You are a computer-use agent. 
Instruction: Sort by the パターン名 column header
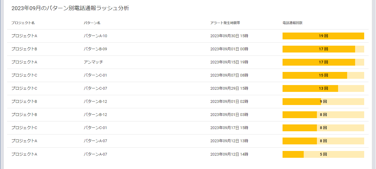coord(92,23)
